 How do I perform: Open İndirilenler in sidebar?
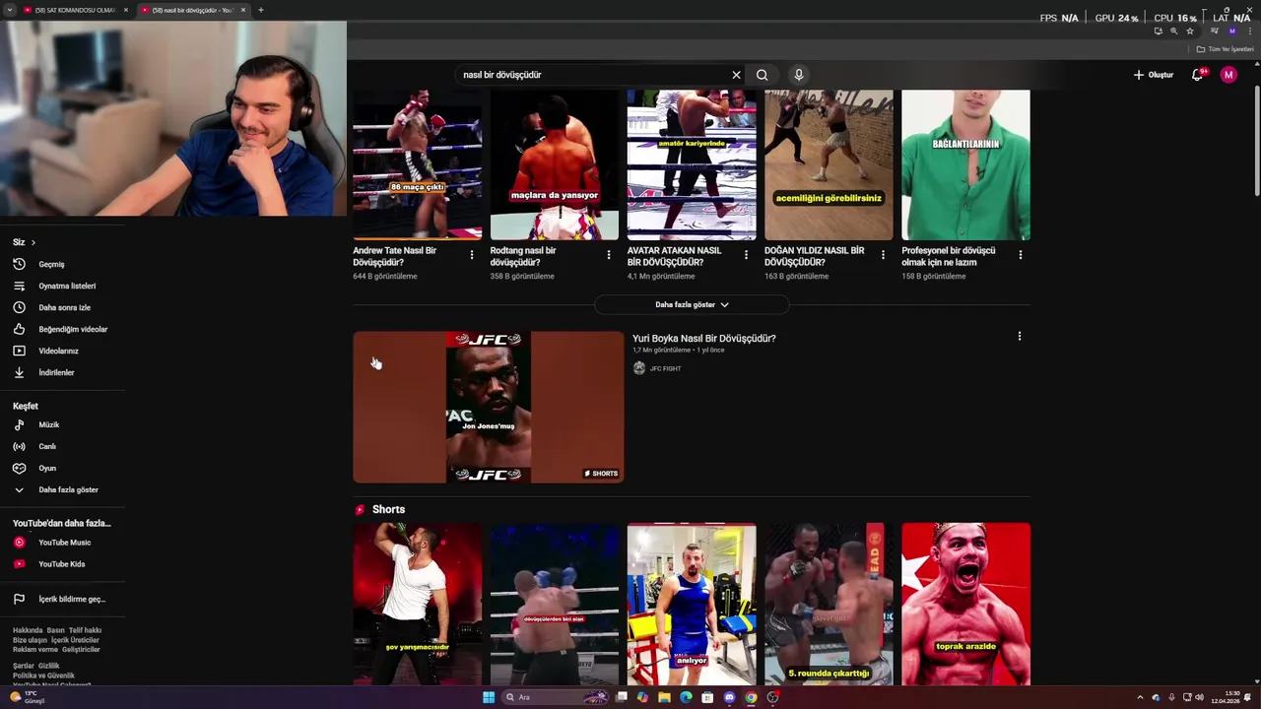click(62, 372)
